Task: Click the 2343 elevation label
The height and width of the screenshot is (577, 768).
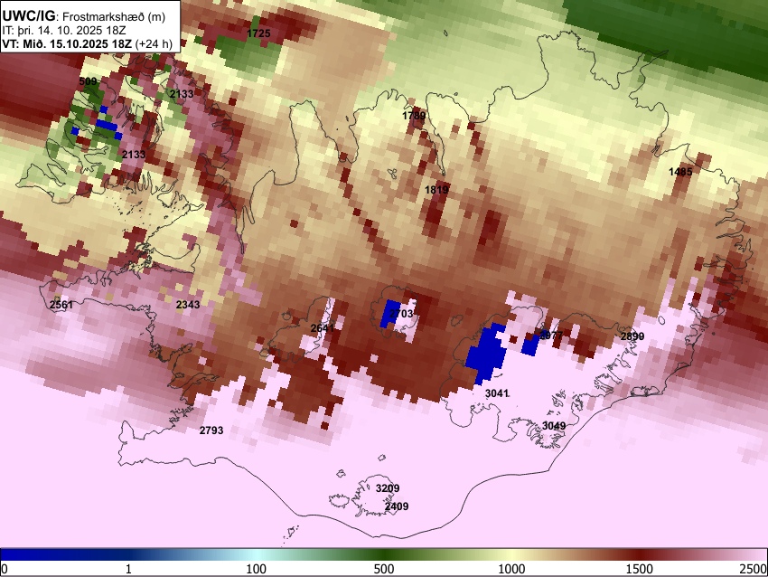Action: [188, 305]
